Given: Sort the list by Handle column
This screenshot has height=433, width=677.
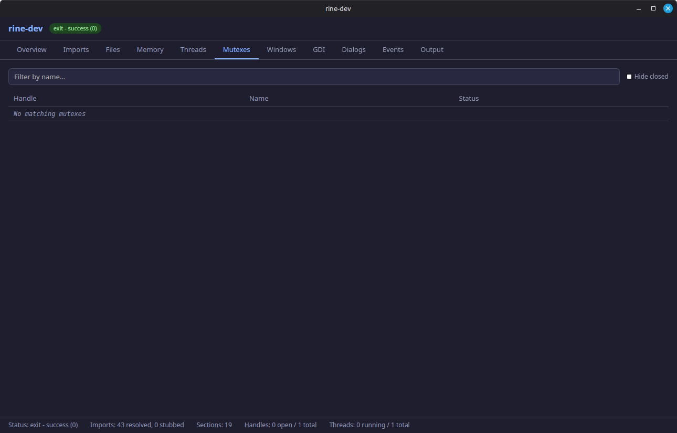Looking at the screenshot, I should 25,98.
